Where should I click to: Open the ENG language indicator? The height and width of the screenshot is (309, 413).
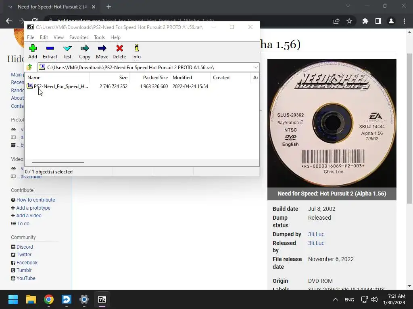point(349,299)
